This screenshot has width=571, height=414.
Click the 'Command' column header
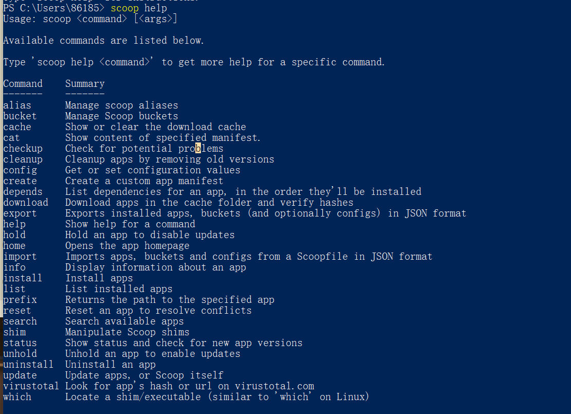(23, 84)
